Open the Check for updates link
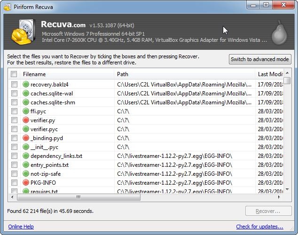Image resolution: width=298 pixels, height=235 pixels. pos(259,227)
